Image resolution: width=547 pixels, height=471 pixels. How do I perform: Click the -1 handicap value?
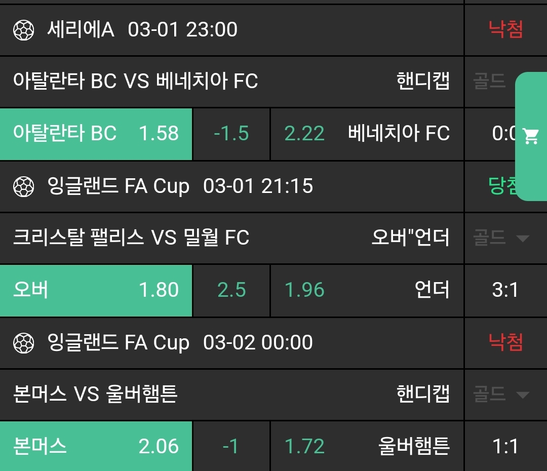click(x=231, y=446)
